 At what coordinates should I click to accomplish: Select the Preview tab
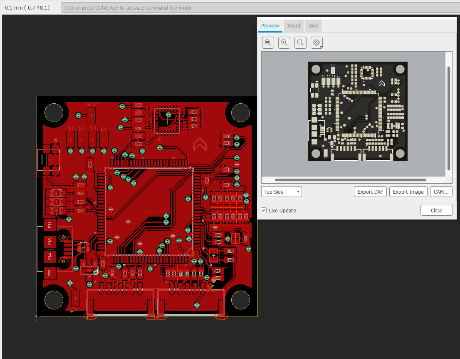(270, 25)
